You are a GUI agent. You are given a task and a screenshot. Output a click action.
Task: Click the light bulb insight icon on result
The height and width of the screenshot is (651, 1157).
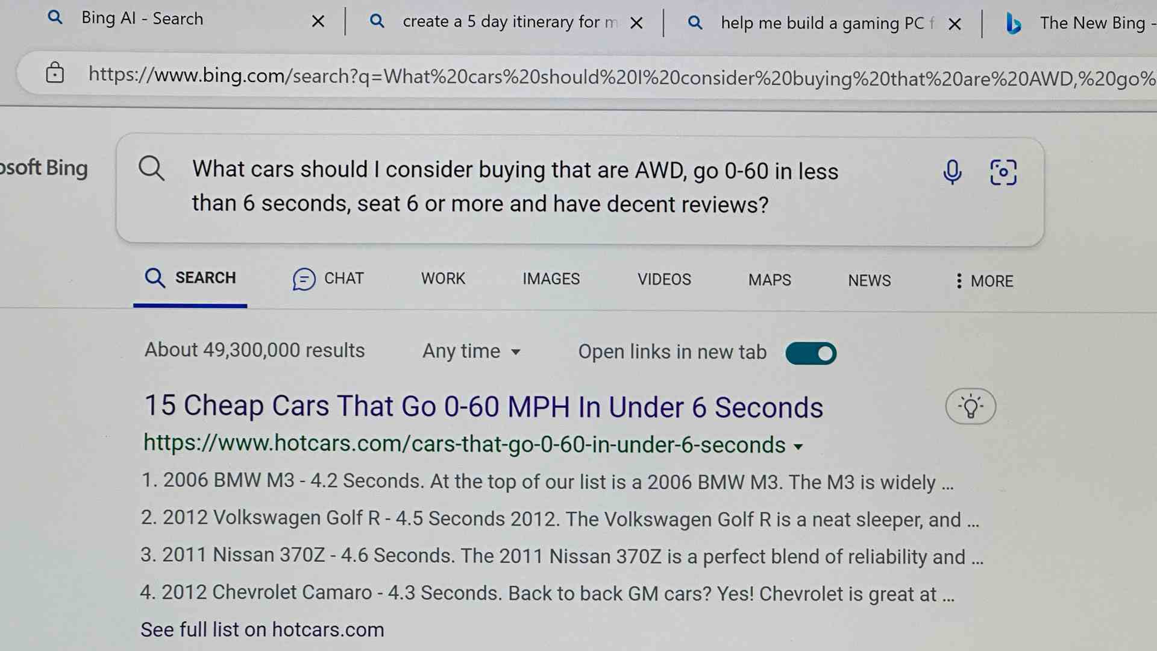pyautogui.click(x=970, y=406)
